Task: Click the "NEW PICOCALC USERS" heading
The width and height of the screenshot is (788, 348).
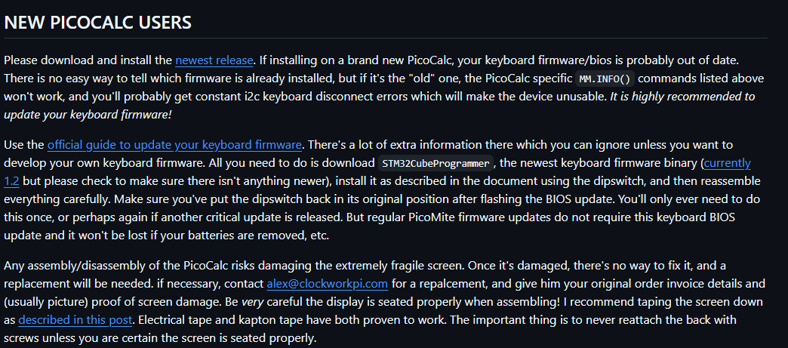Action: pos(98,23)
